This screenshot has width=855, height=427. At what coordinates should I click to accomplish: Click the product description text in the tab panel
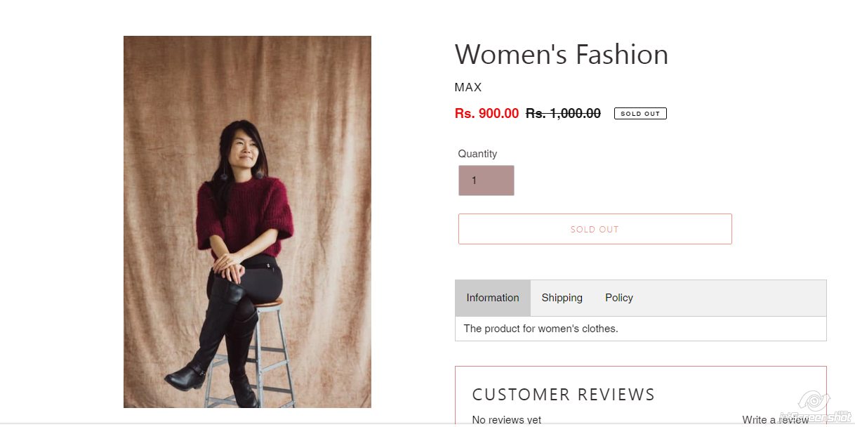pyautogui.click(x=541, y=329)
